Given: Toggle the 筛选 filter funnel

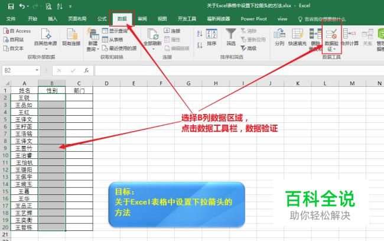Looking at the screenshot, I should point(230,37).
